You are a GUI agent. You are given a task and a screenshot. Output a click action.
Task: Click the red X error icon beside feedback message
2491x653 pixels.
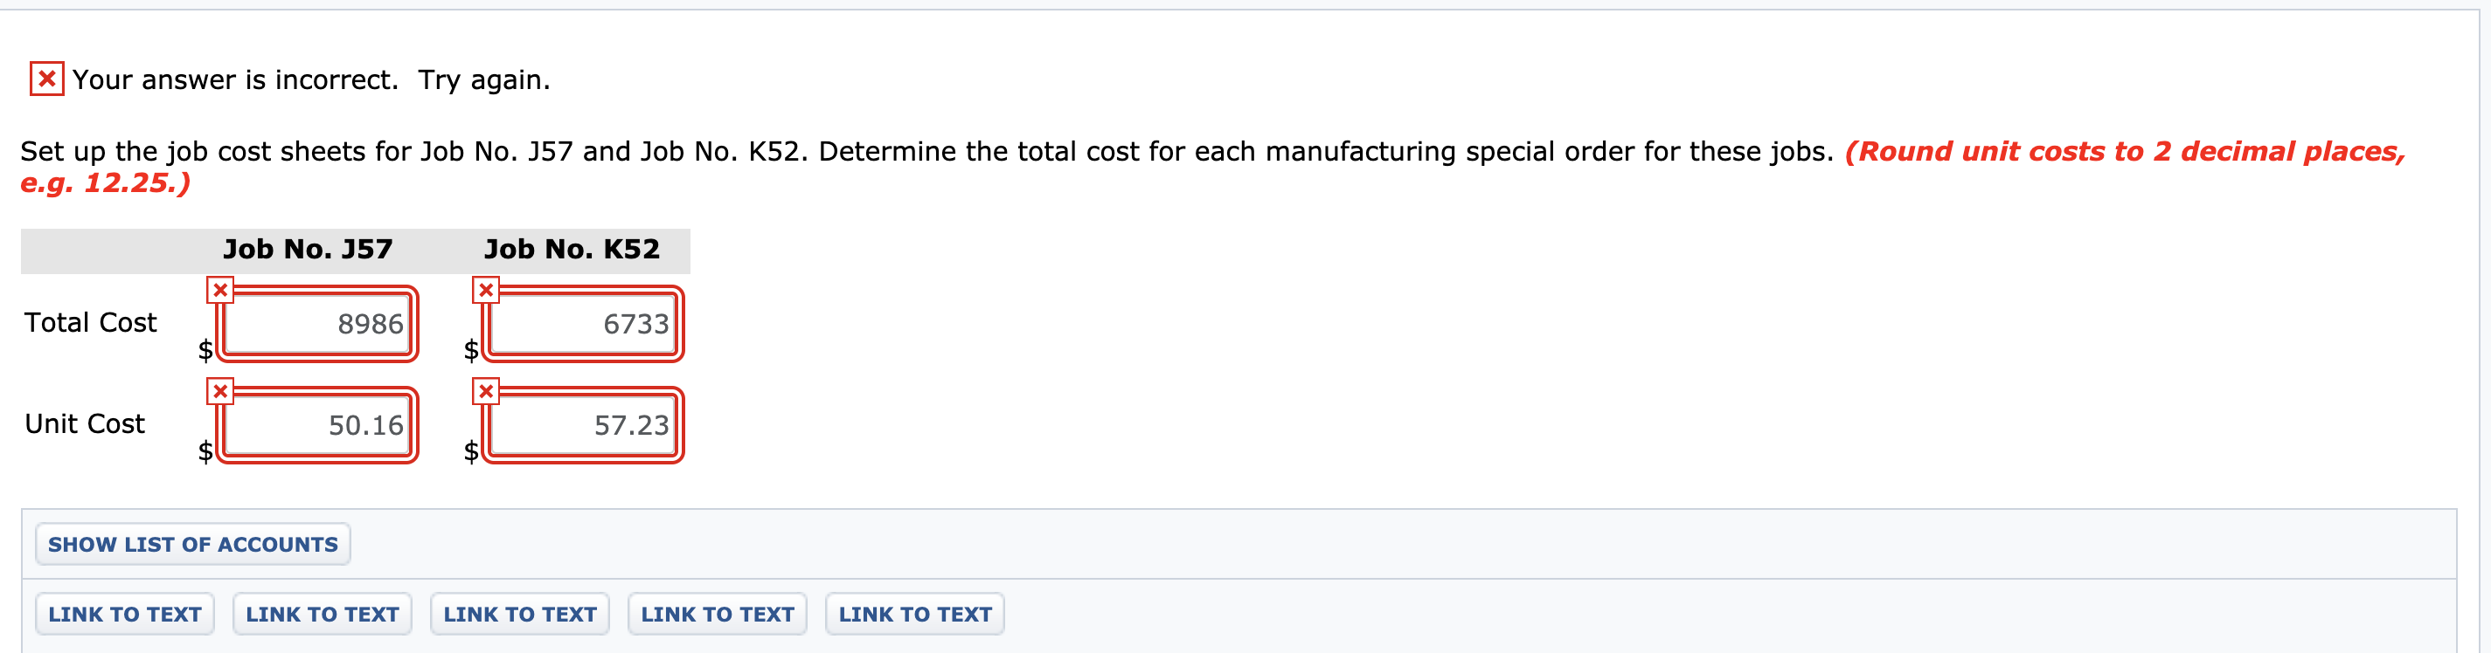coord(45,79)
